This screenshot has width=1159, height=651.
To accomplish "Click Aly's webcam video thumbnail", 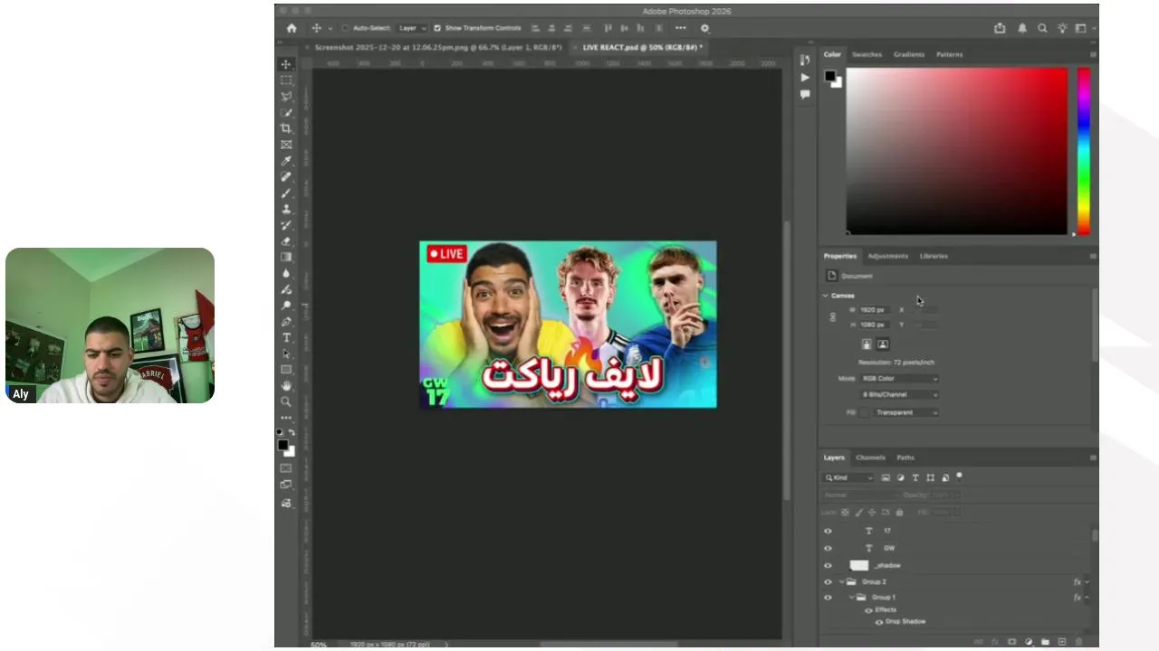I will [x=110, y=325].
